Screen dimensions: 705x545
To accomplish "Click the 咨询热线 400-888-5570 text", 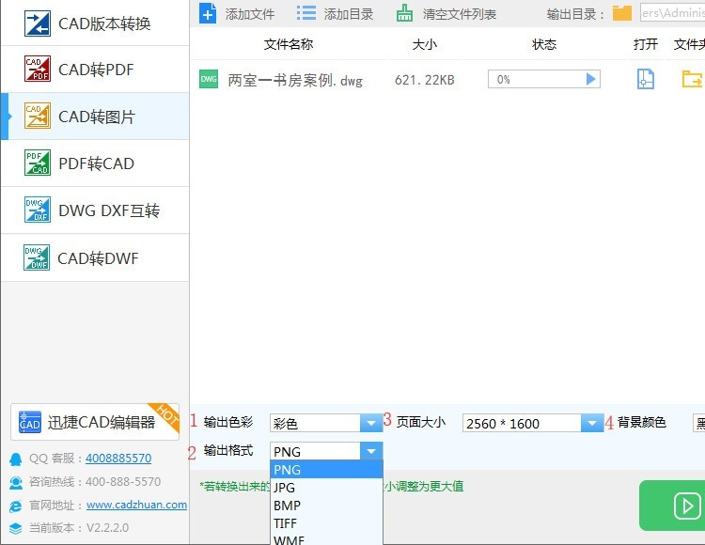I will tap(95, 482).
